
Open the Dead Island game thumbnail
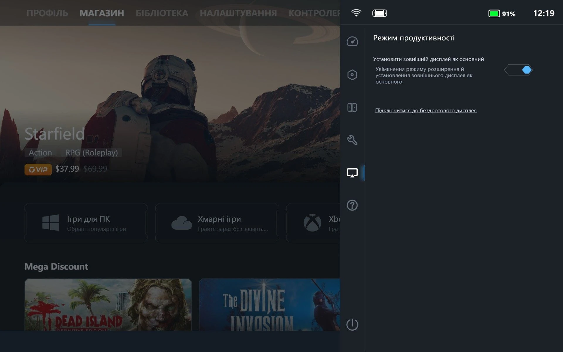click(x=108, y=305)
